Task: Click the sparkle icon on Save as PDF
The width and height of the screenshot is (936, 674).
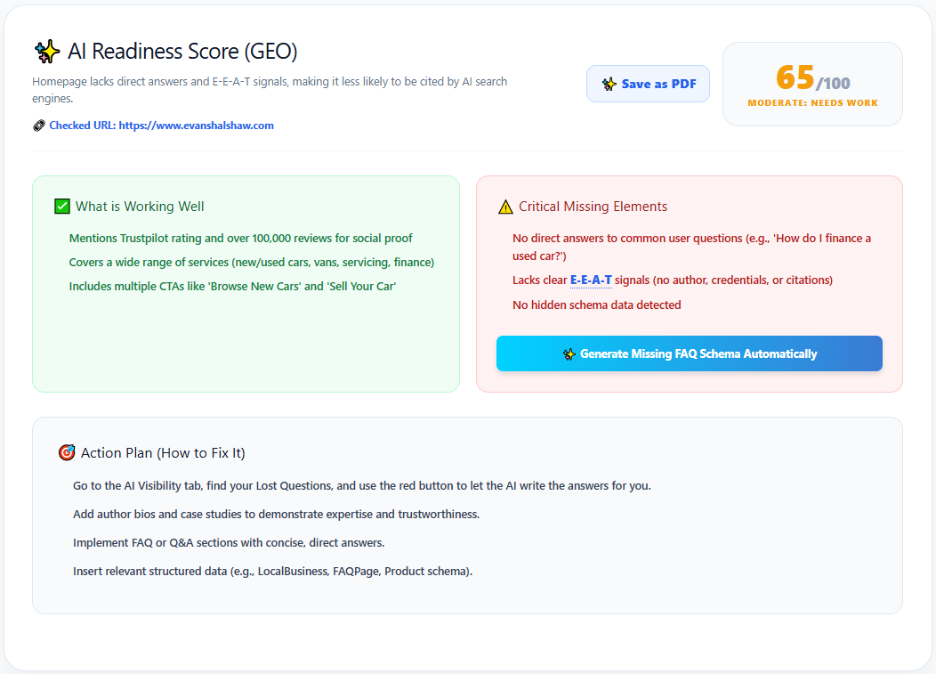Action: click(x=609, y=85)
